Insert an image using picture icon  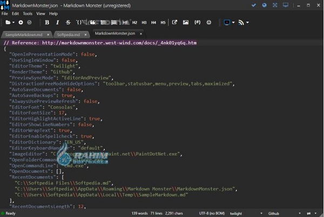pos(186,23)
